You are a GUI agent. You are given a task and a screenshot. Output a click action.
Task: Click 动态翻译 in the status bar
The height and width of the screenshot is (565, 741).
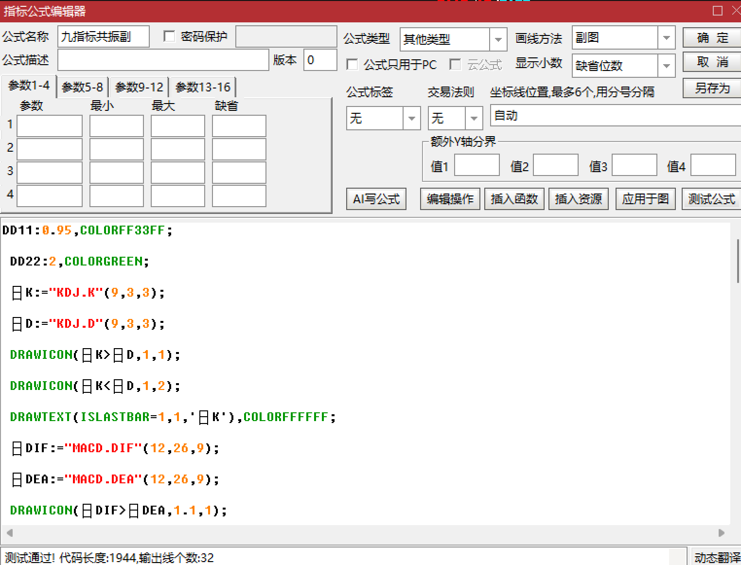click(x=717, y=557)
